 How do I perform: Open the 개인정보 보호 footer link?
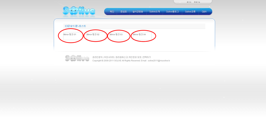pos(135,57)
